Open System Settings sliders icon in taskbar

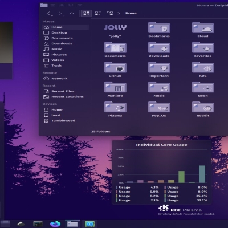[38, 224]
